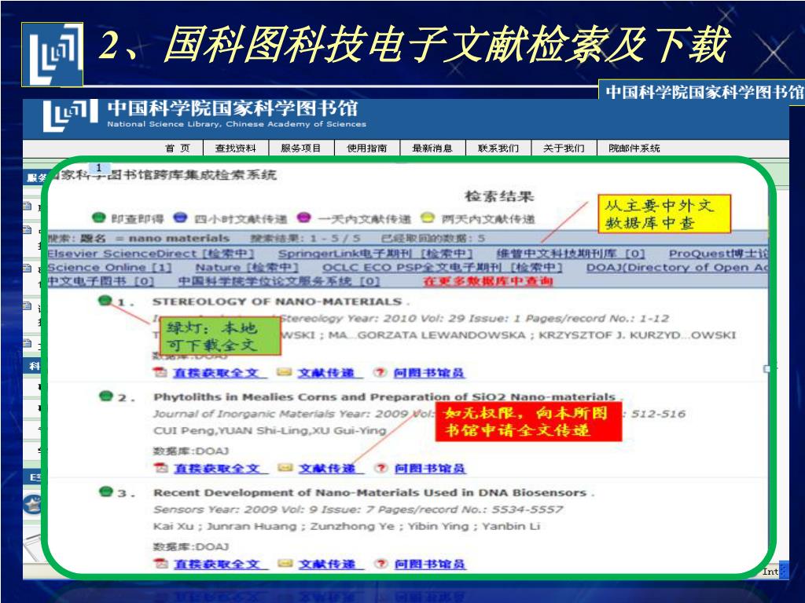Open the 中文电子图书 [0] database link

click(x=101, y=281)
